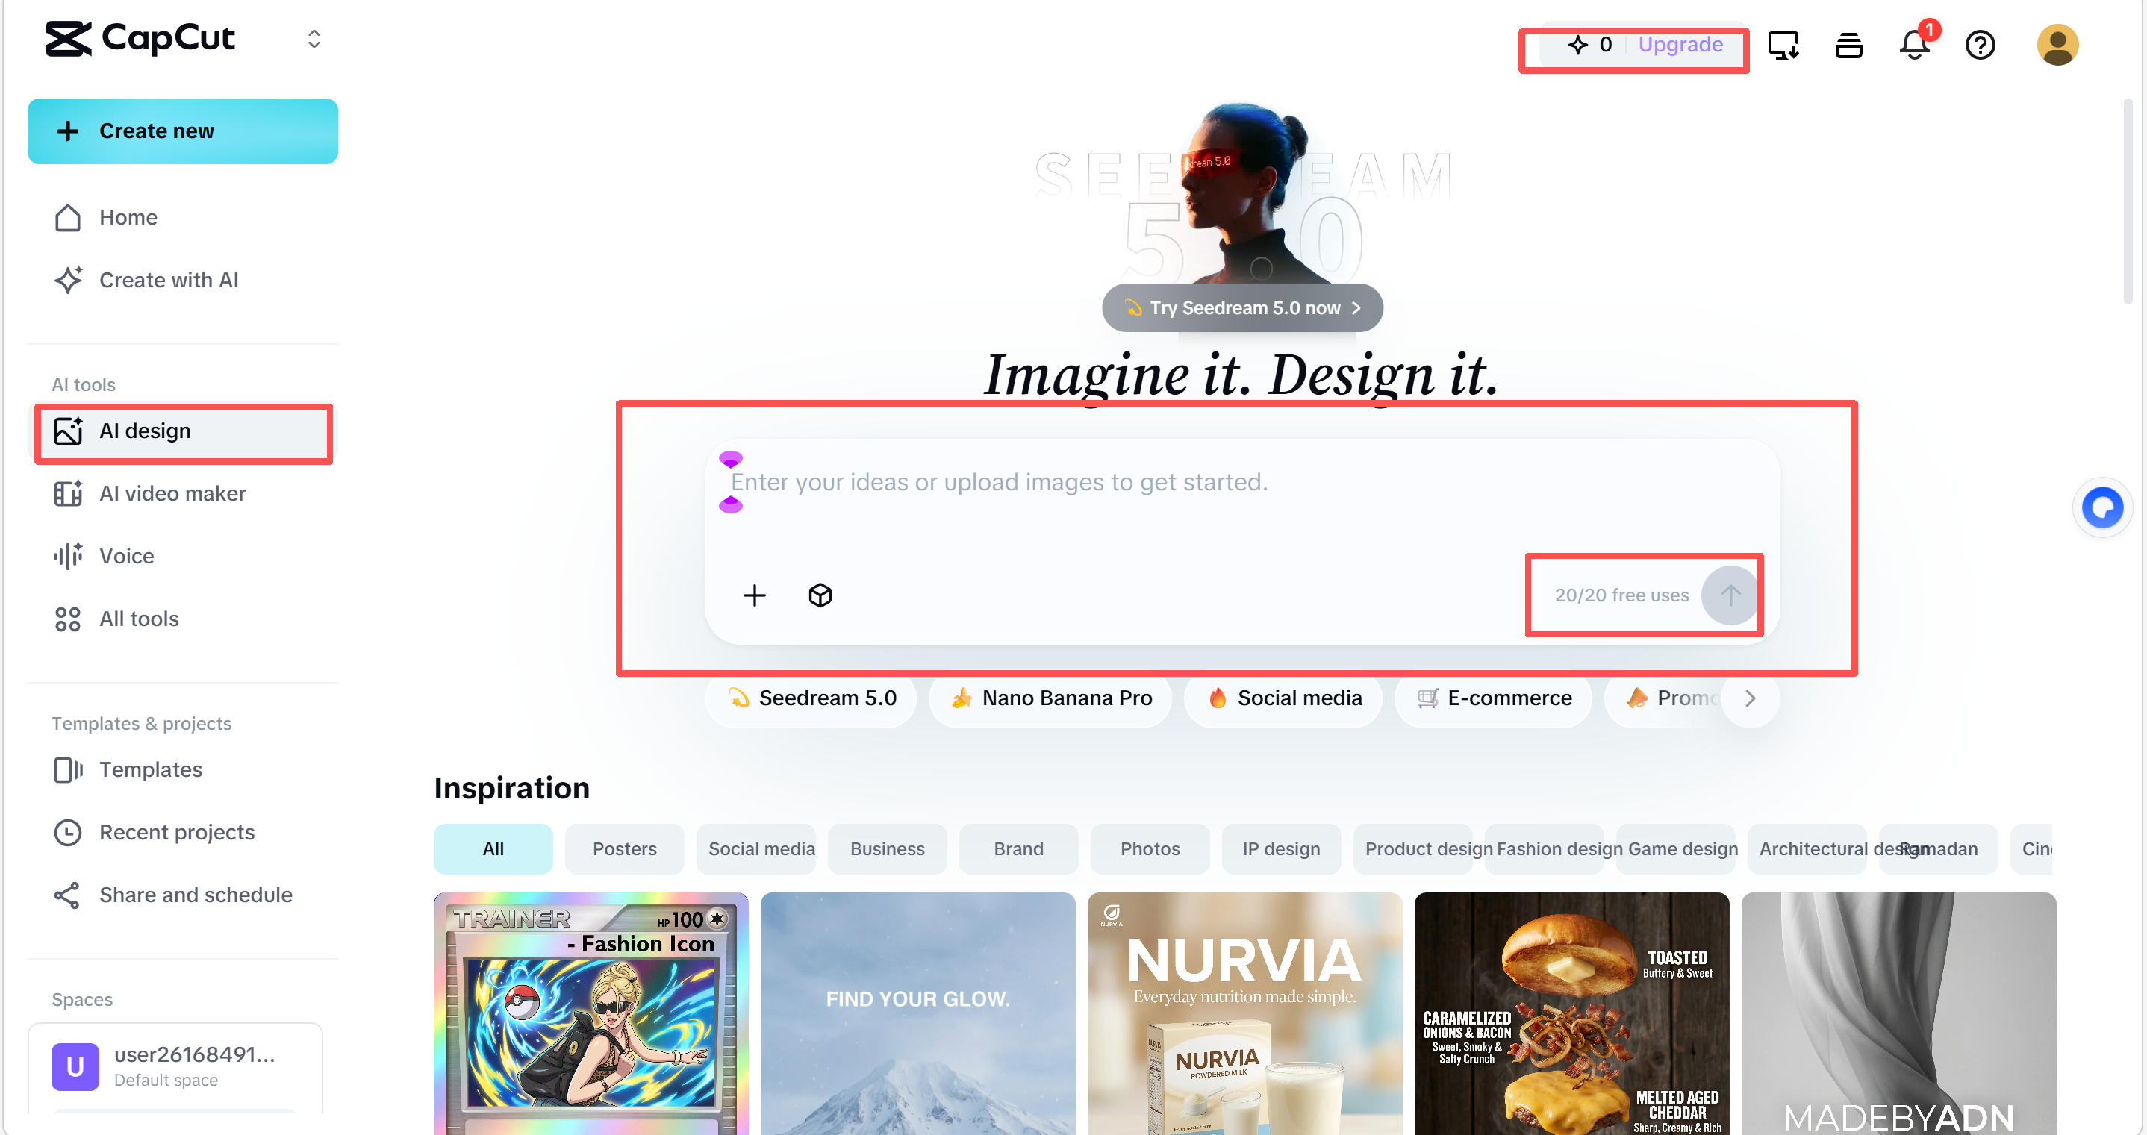Expand the workspace switcher beside the CapCut logo

click(x=314, y=38)
